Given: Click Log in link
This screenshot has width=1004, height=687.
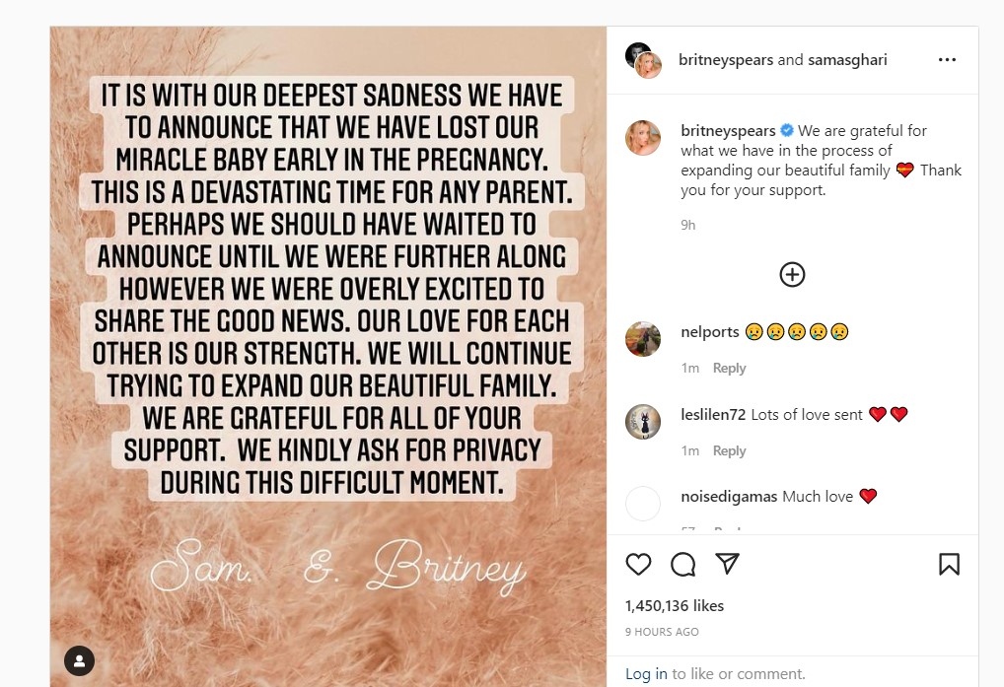Looking at the screenshot, I should pyautogui.click(x=646, y=674).
